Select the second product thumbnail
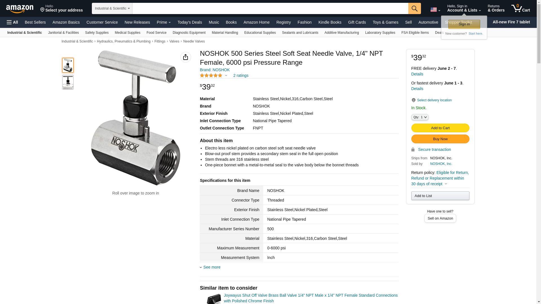The width and height of the screenshot is (541, 304). click(68, 82)
